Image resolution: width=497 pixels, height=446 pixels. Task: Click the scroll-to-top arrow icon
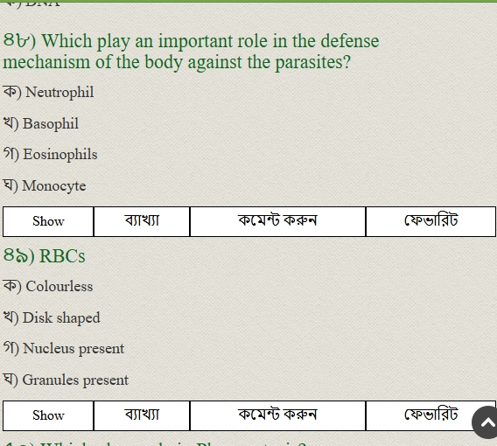(x=486, y=422)
